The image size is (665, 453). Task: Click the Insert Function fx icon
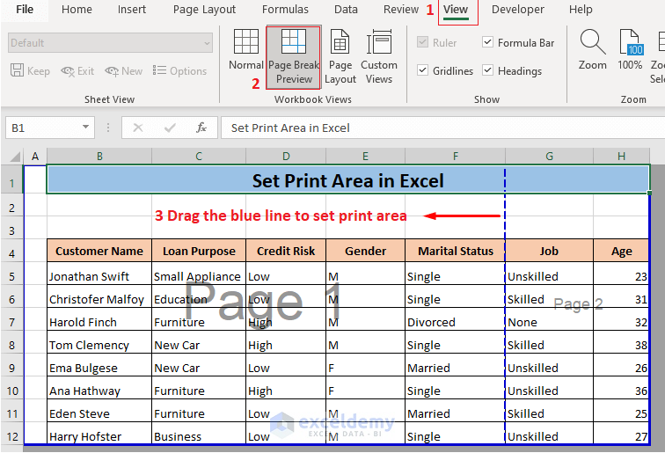point(201,128)
